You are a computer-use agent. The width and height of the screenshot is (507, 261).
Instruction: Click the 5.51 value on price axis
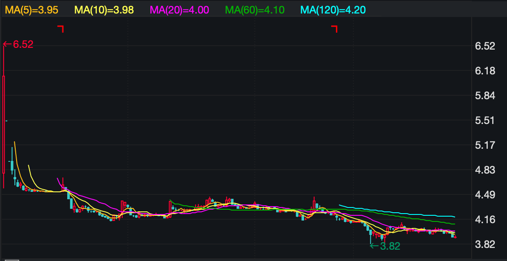(x=485, y=120)
